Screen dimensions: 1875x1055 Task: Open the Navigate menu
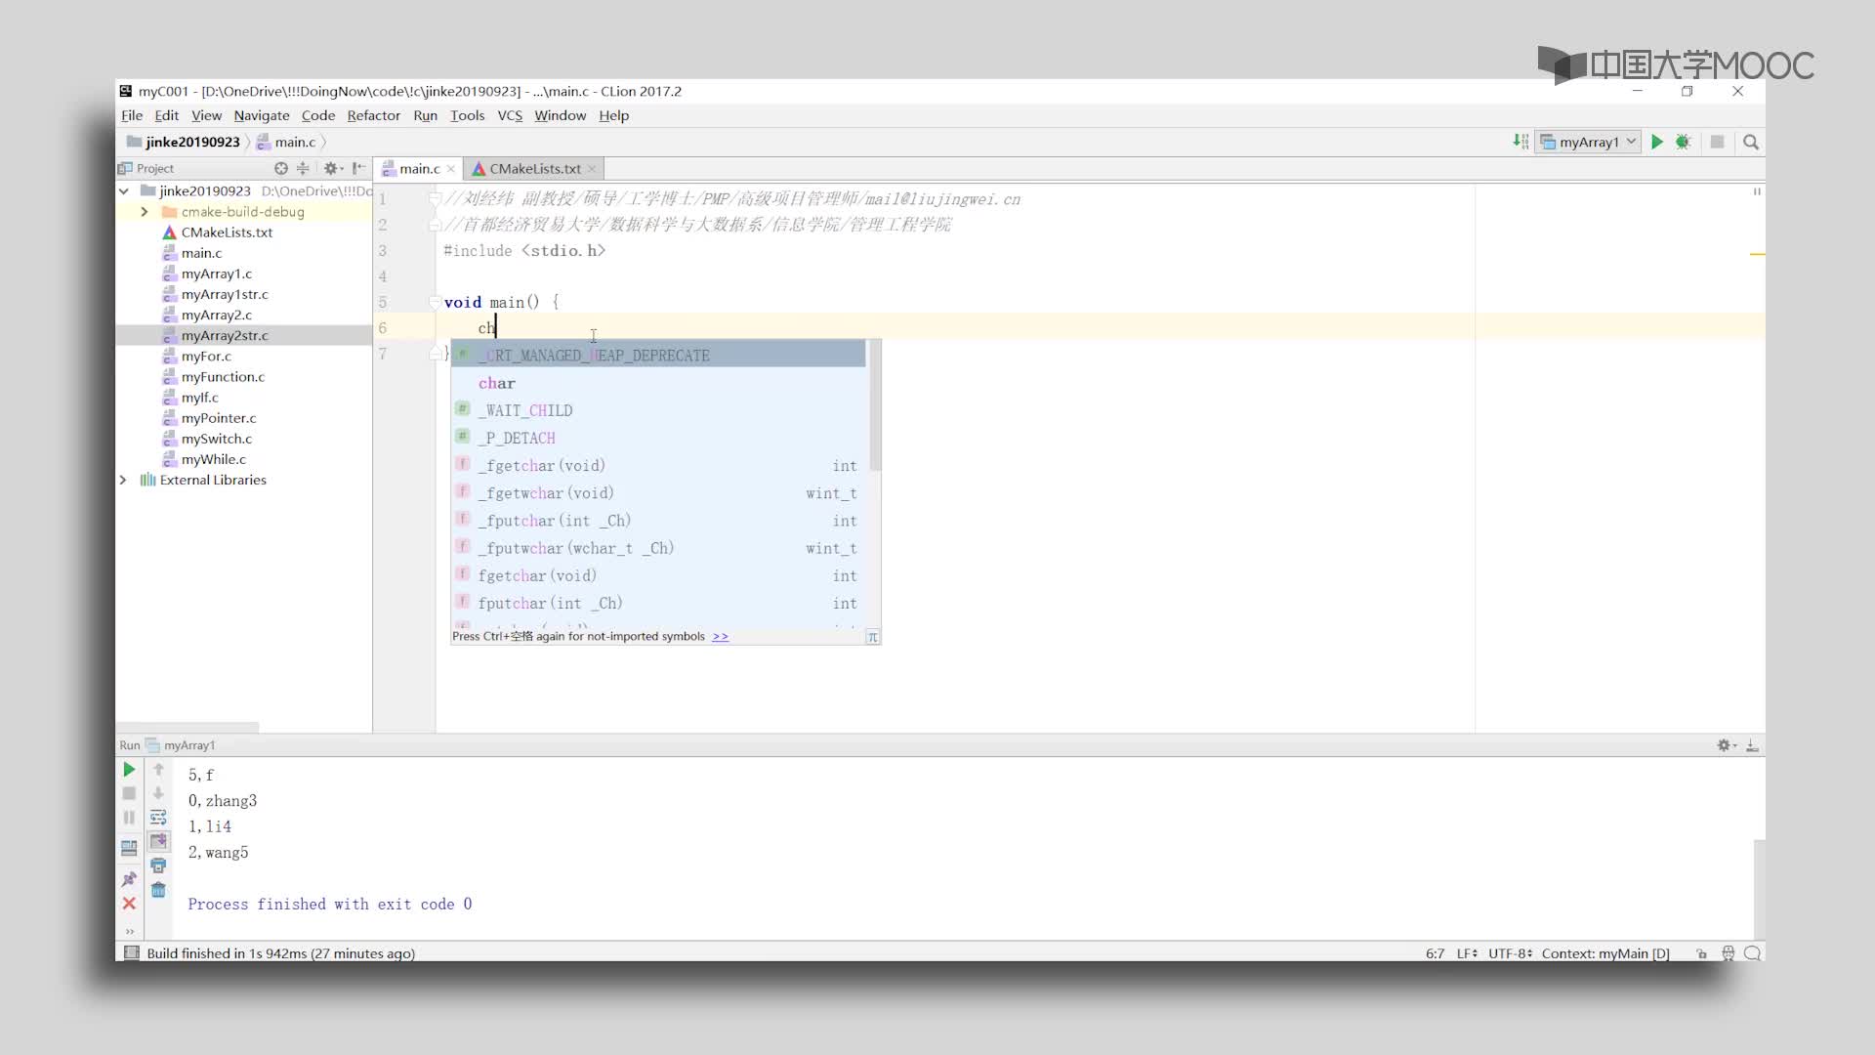coord(262,115)
